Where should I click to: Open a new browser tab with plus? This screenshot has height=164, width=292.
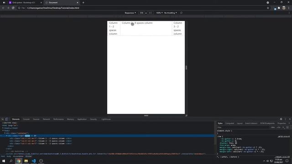[83, 3]
